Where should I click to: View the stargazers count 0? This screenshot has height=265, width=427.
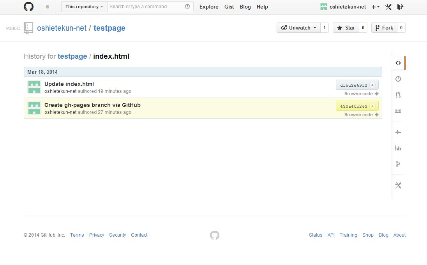[x=363, y=28]
